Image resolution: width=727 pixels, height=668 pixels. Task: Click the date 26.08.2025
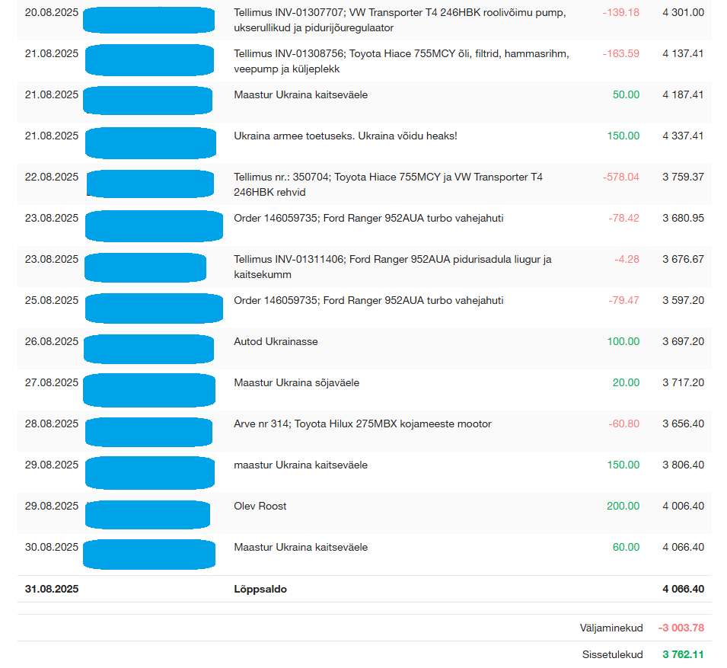click(x=52, y=342)
